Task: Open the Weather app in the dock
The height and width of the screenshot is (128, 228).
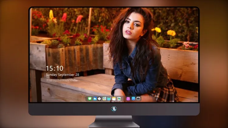Action: point(95,99)
